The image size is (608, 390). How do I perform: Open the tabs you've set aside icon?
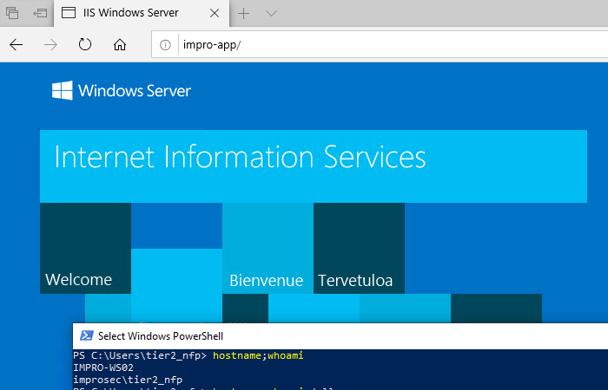pos(12,13)
